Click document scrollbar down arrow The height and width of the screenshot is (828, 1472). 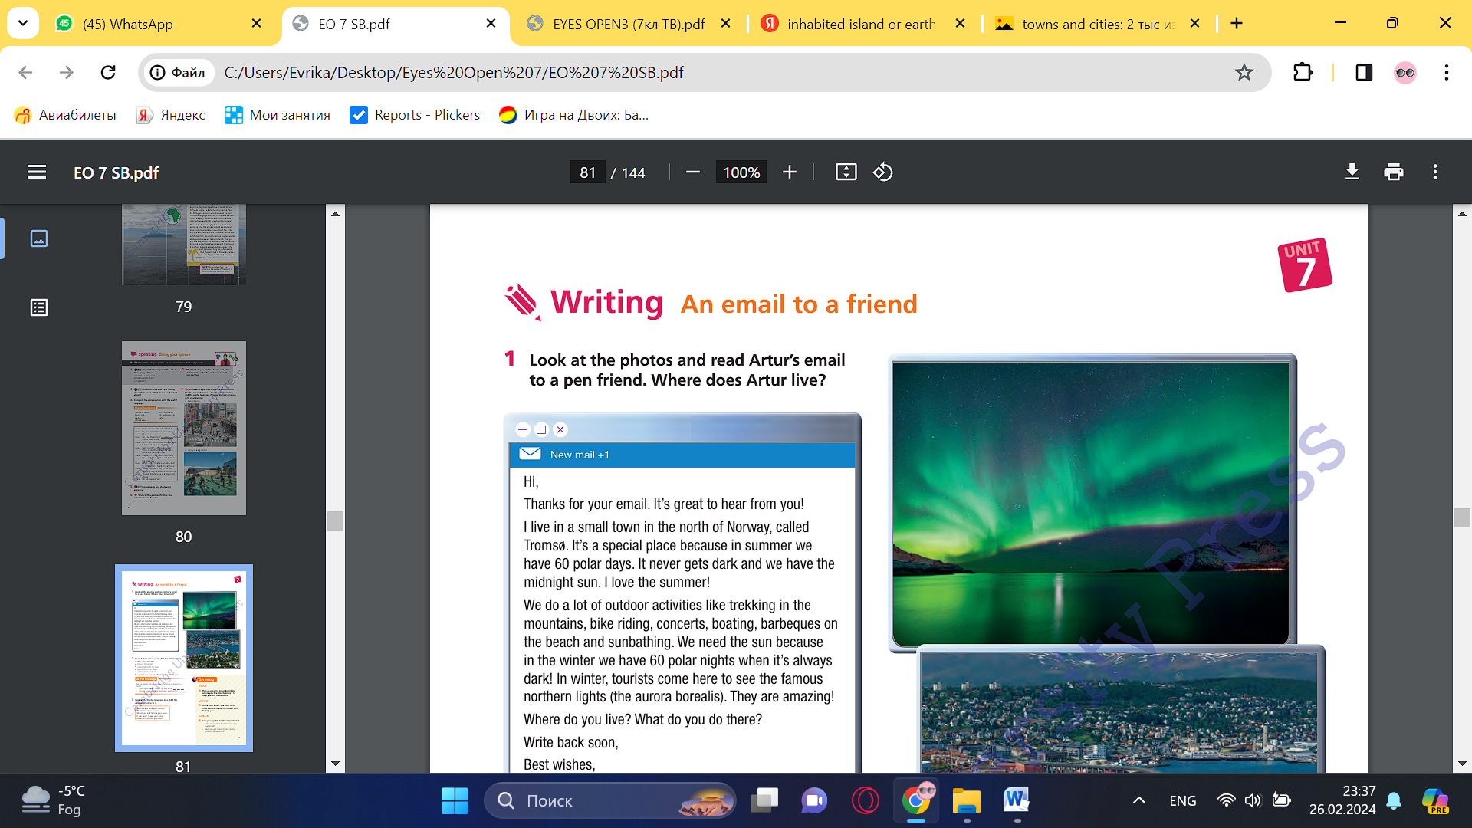1462,764
